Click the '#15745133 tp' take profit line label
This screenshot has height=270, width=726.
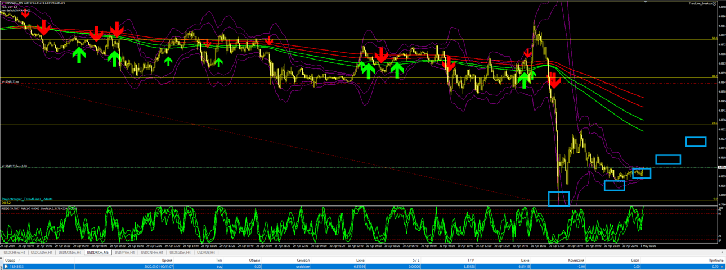[x=10, y=81]
